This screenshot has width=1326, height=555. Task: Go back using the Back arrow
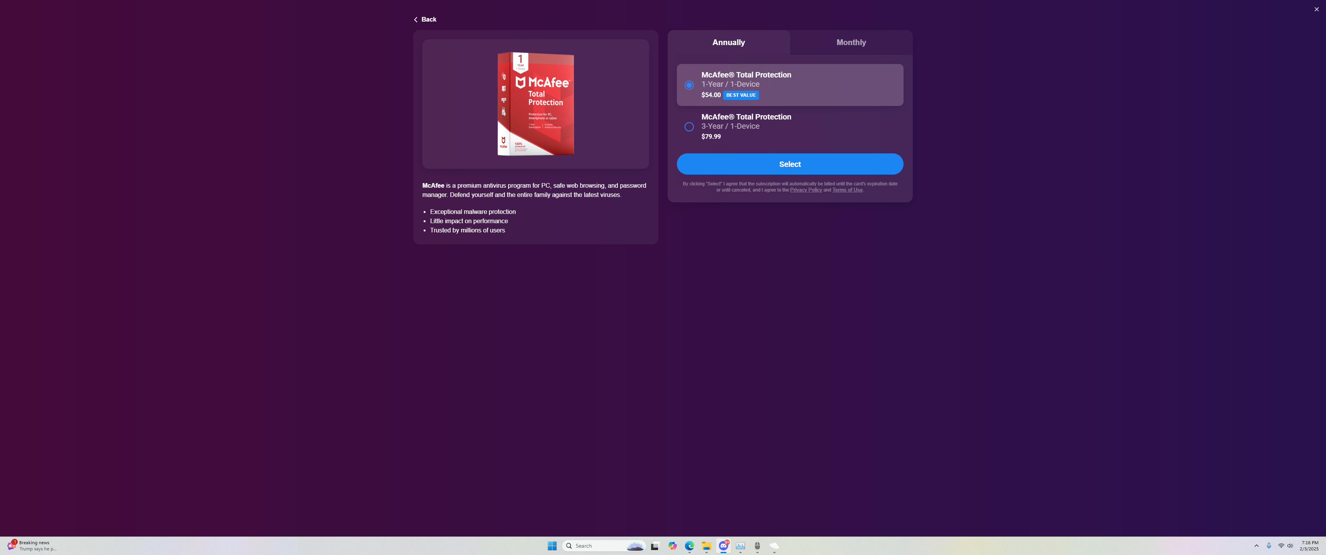click(x=425, y=20)
